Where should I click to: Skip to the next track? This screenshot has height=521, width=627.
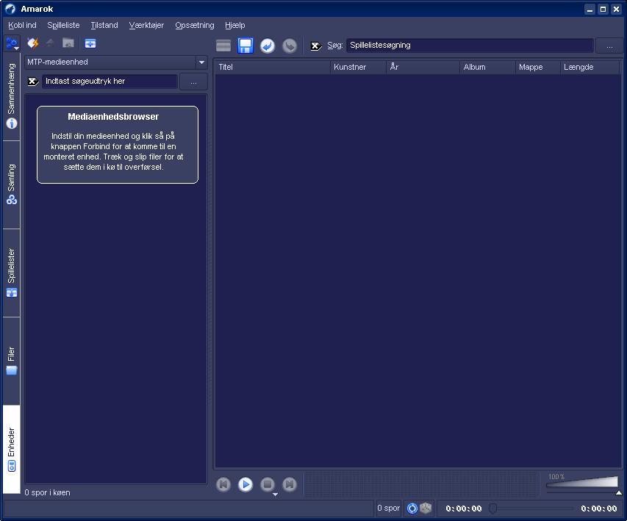click(290, 484)
